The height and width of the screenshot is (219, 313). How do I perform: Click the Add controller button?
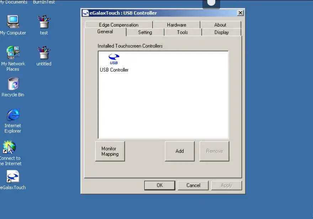click(180, 151)
